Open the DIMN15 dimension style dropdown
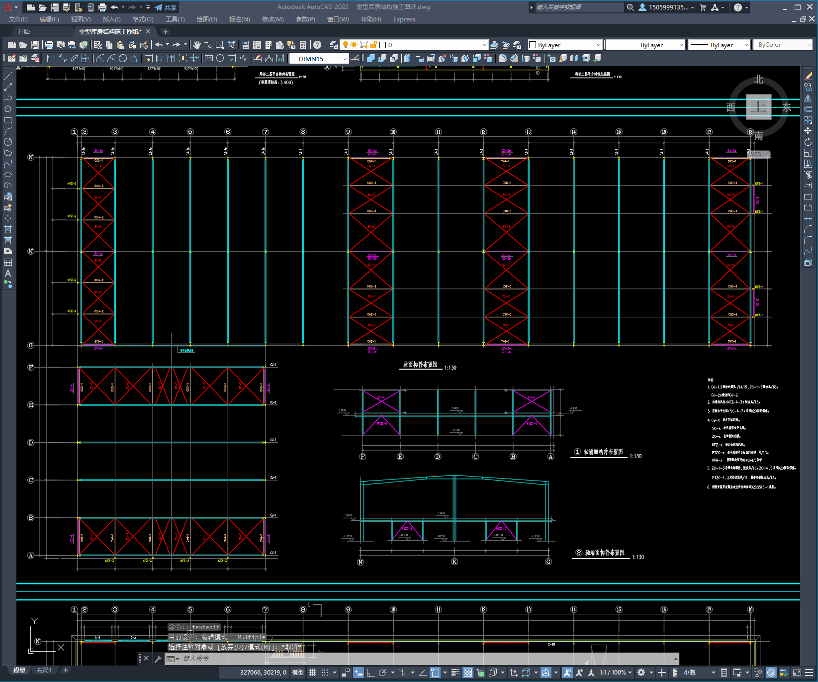The width and height of the screenshot is (818, 682). tap(319, 59)
